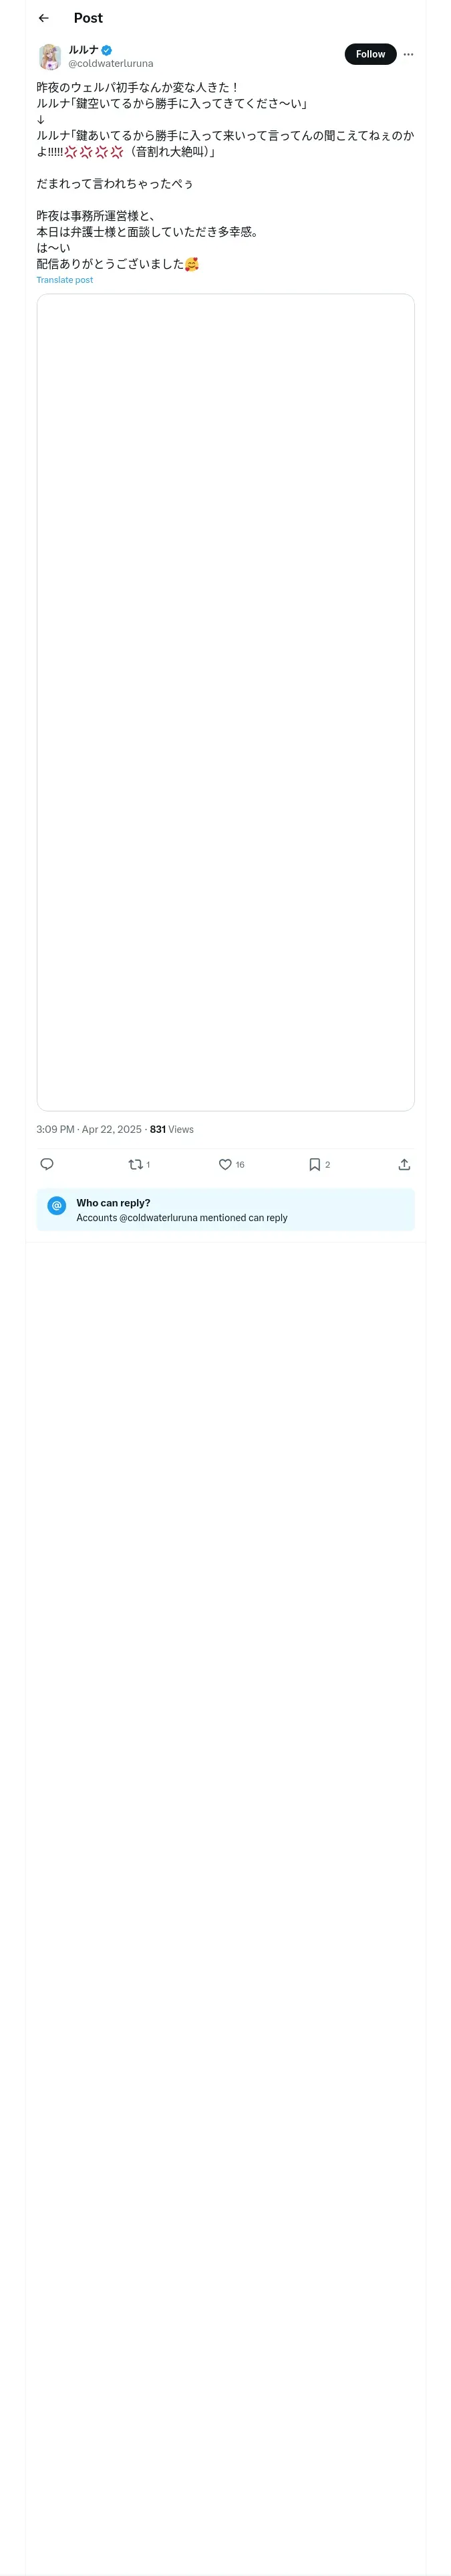Follow the ルルナ account

tap(370, 54)
